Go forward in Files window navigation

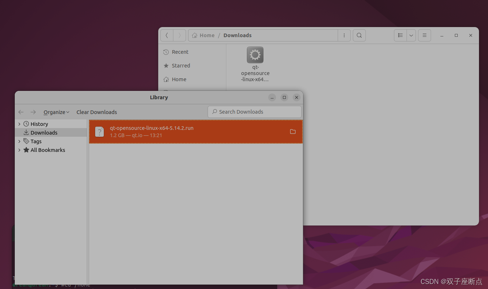[179, 35]
